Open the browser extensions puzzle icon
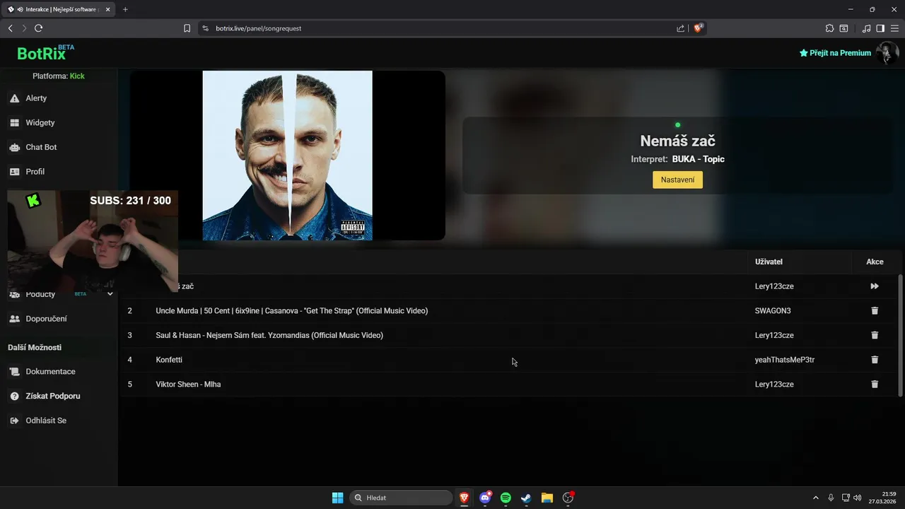 [829, 28]
